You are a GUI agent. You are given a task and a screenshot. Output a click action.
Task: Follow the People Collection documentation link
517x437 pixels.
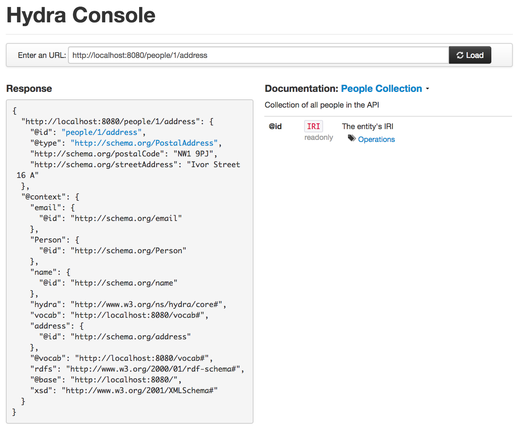381,89
